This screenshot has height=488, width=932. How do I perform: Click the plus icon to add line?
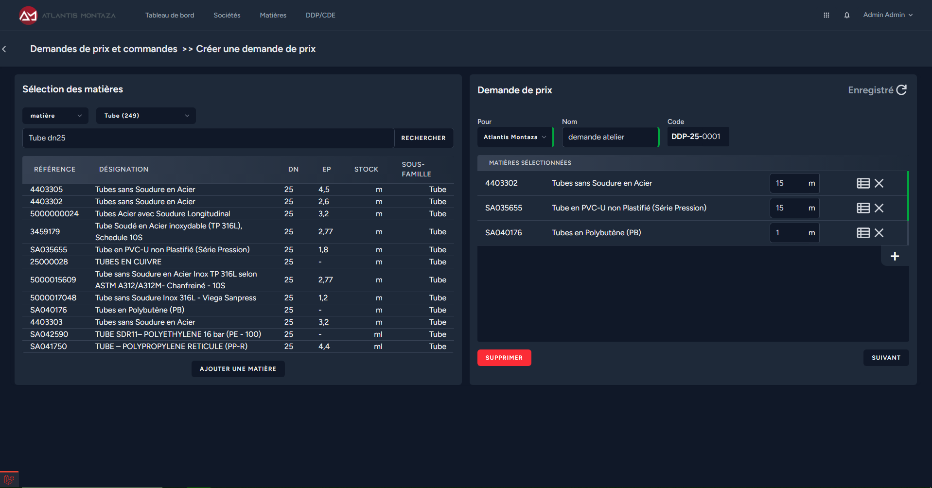click(894, 257)
